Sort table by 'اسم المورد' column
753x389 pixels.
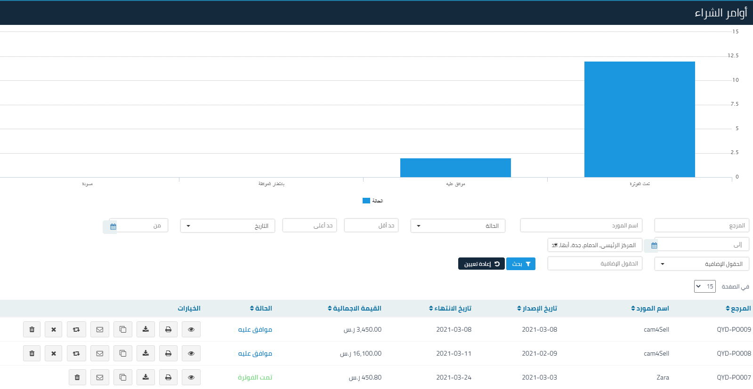coord(650,309)
